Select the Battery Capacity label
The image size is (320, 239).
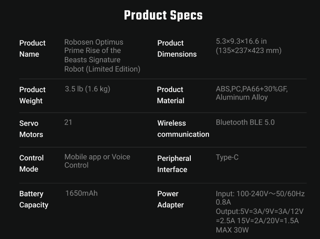pos(34,199)
